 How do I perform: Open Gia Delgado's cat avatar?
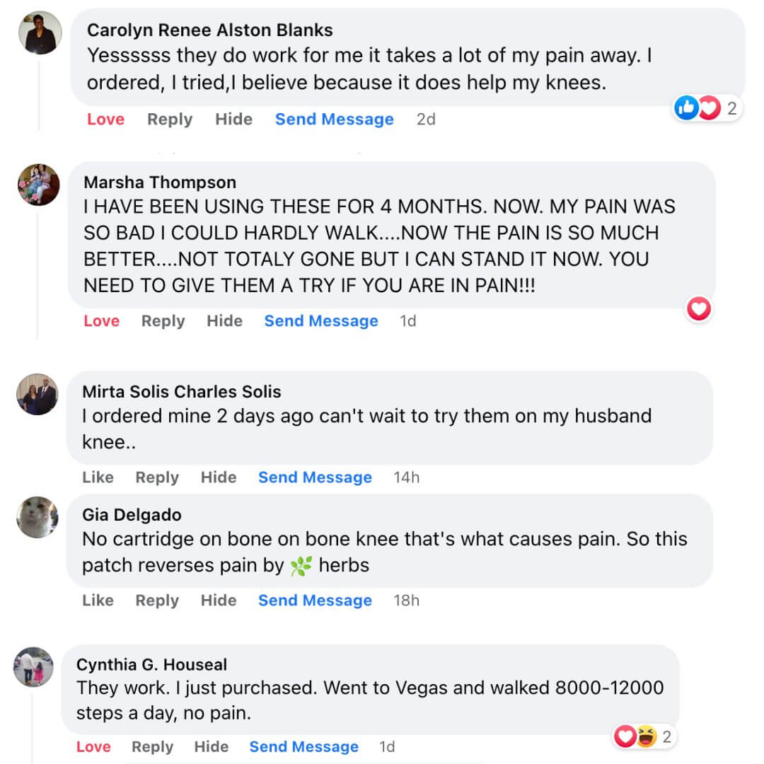click(x=37, y=517)
